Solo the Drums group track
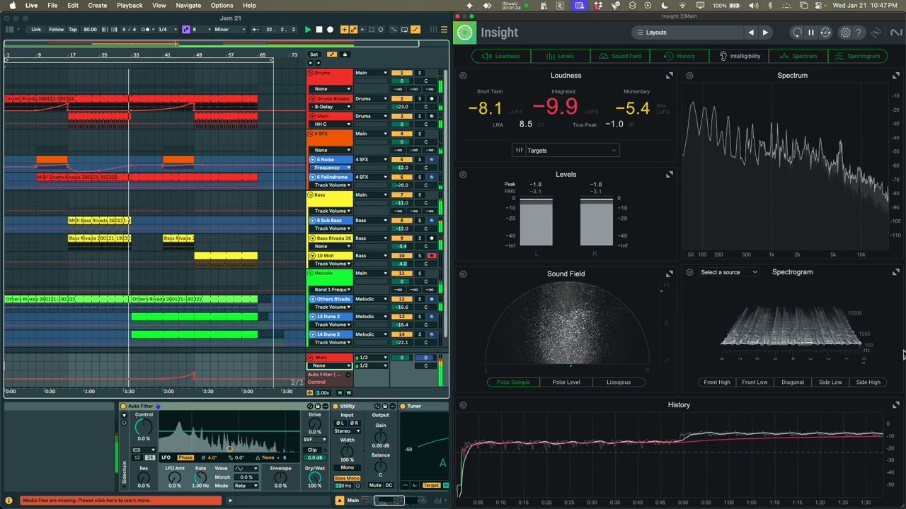Viewport: 906px width, 509px height. click(419, 73)
